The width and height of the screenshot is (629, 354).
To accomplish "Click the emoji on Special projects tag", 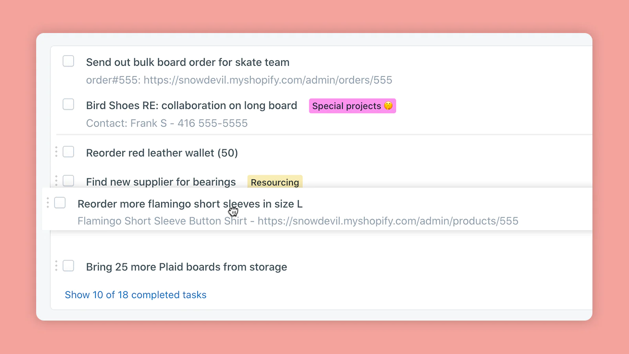I will tap(388, 106).
